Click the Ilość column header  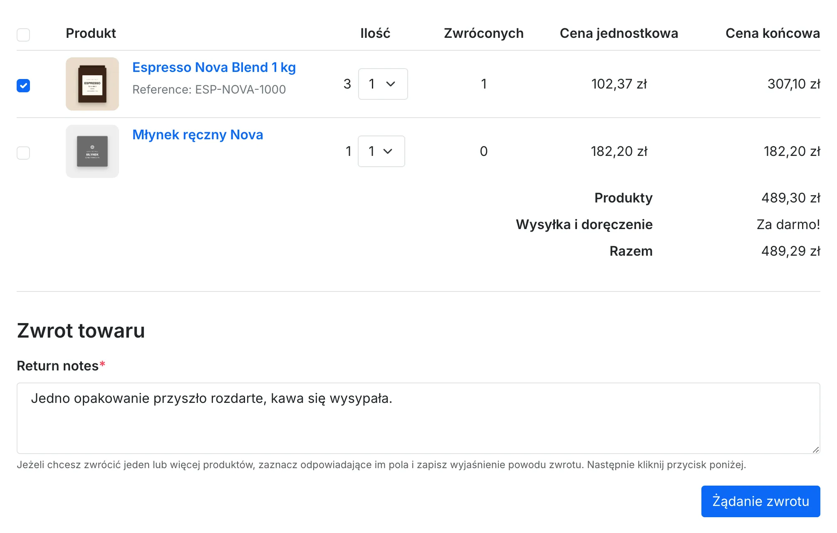click(375, 33)
